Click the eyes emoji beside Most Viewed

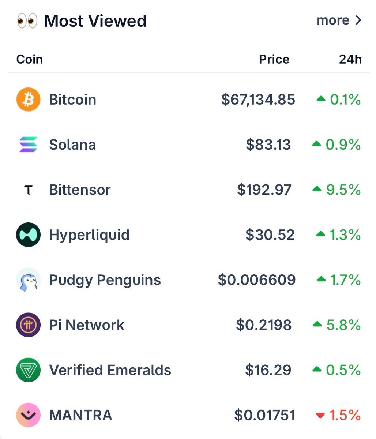27,21
